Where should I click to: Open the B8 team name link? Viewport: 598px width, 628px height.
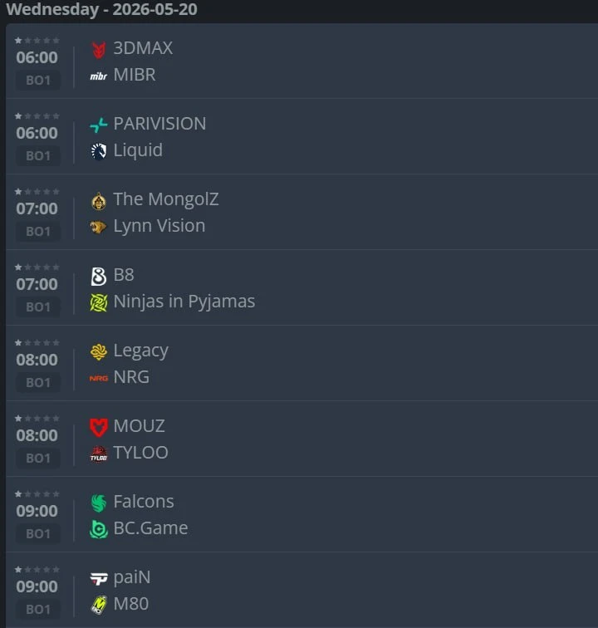point(124,275)
